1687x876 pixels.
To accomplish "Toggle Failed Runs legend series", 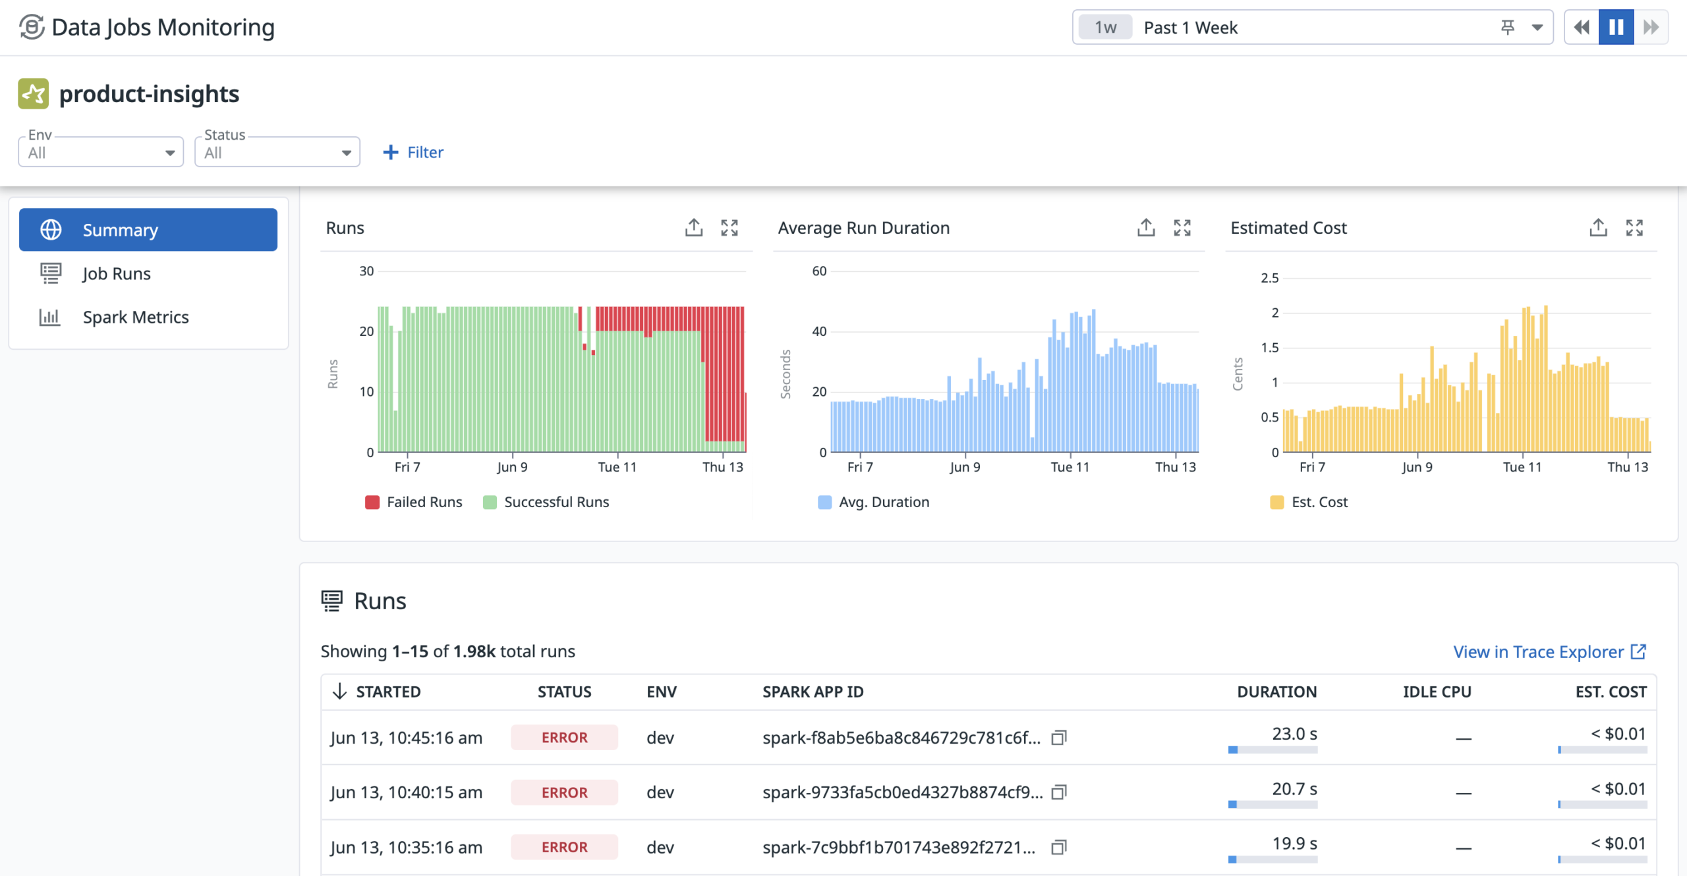I will pos(414,502).
